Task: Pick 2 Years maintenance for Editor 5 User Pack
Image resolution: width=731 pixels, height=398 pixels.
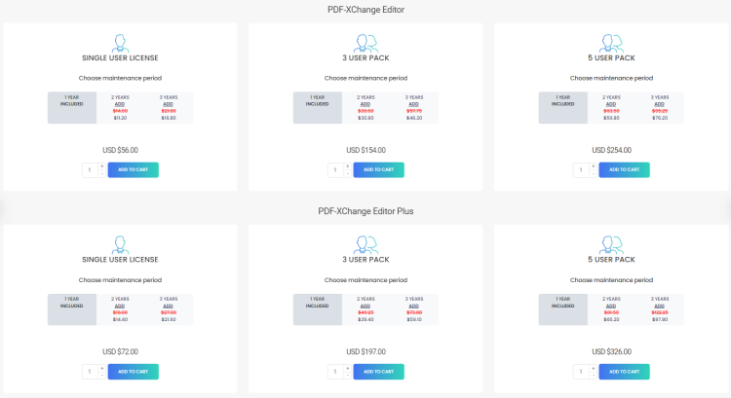Action: point(611,107)
